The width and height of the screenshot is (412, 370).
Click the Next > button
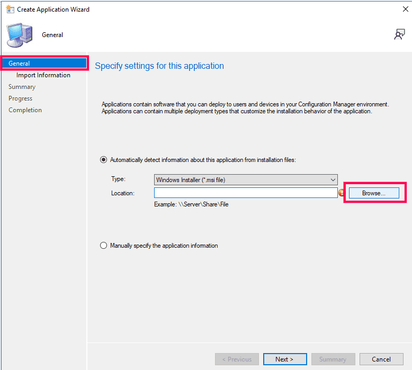(285, 359)
